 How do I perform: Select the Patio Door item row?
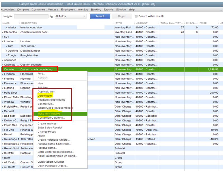click(112, 92)
